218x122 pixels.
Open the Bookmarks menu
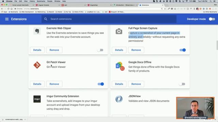pos(41,1)
